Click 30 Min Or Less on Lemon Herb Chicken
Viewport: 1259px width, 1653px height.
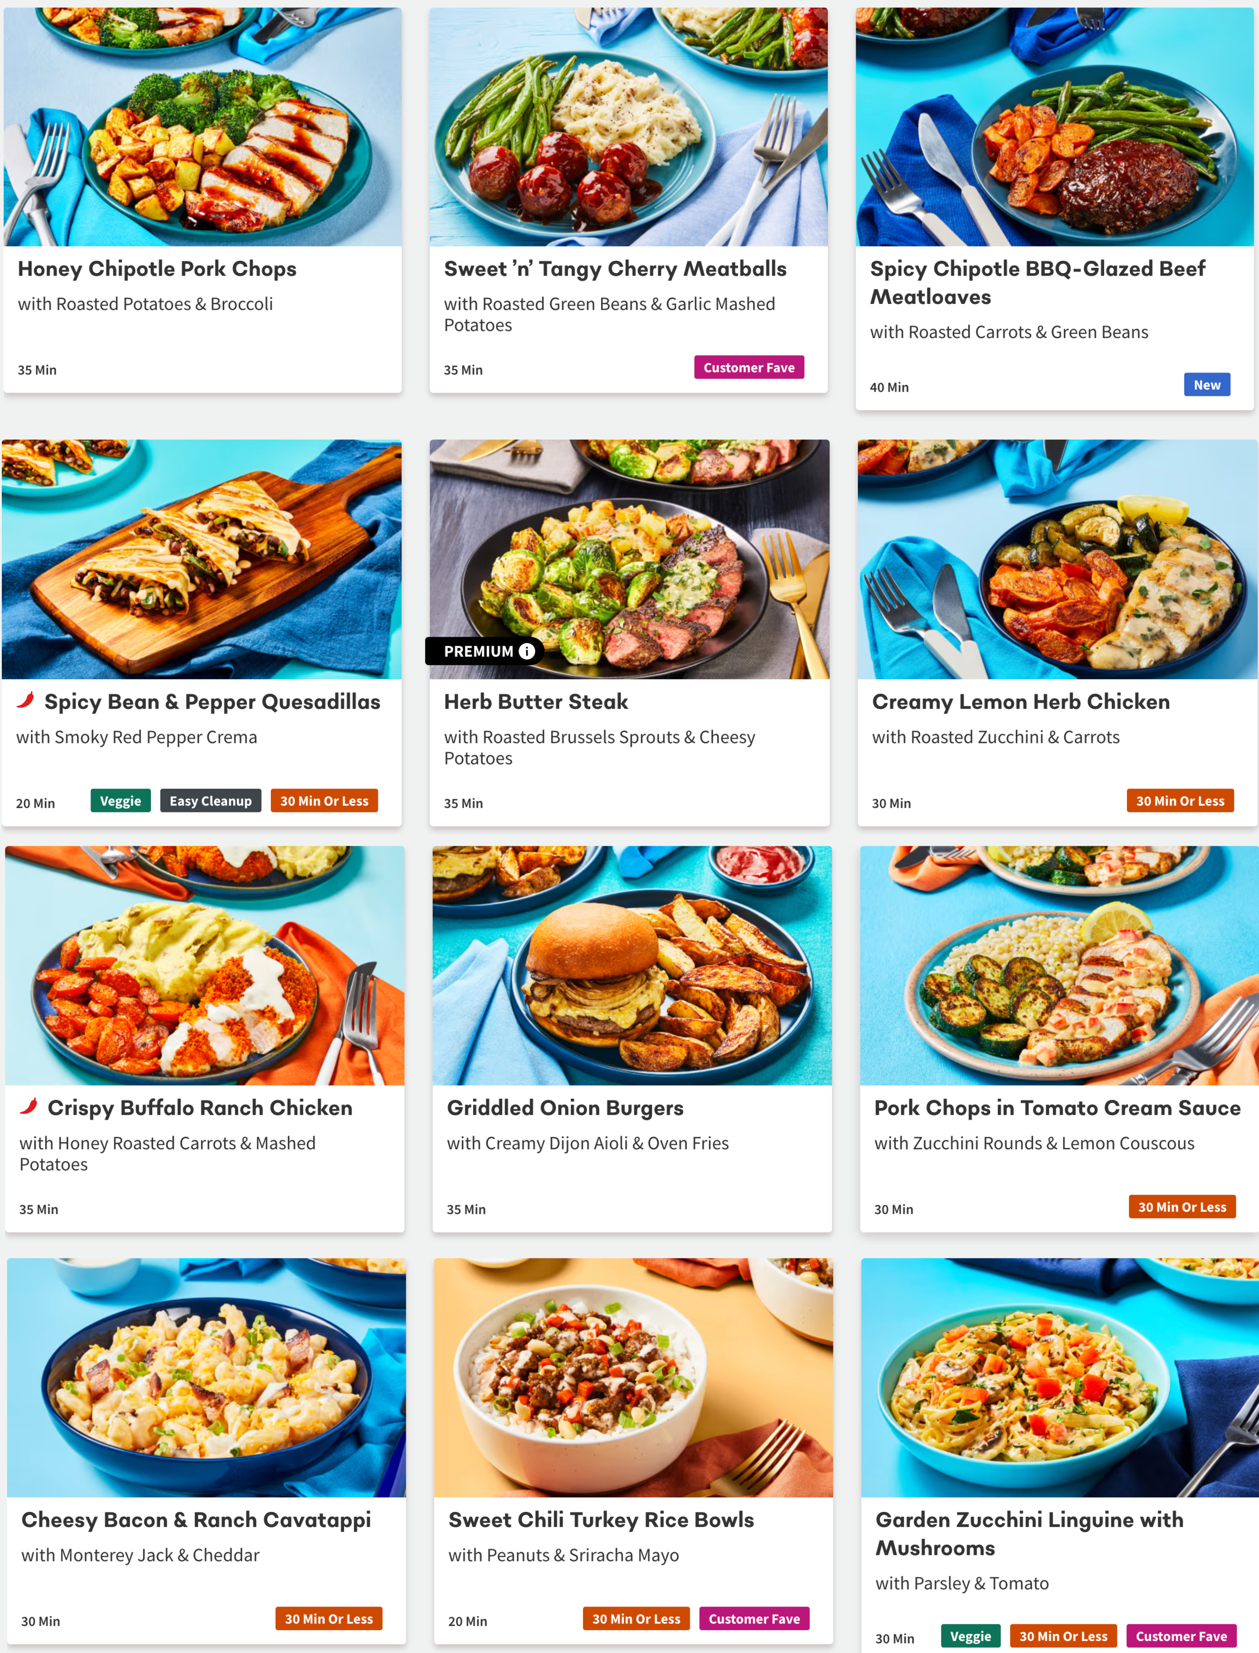(x=1180, y=801)
